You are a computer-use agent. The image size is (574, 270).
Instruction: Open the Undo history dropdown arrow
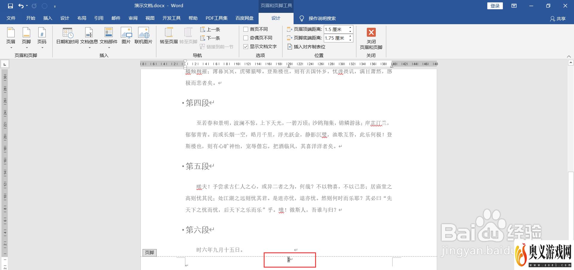(x=27, y=6)
